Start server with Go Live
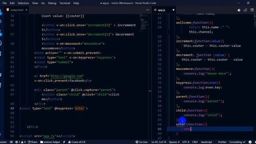Screen dimensions: 256x144 pos(142,142)
